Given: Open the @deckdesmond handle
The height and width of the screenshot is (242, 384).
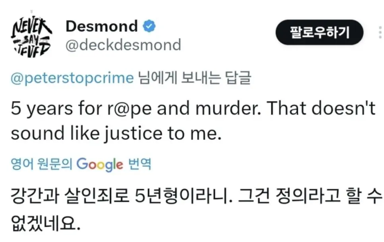Looking at the screenshot, I should [123, 44].
